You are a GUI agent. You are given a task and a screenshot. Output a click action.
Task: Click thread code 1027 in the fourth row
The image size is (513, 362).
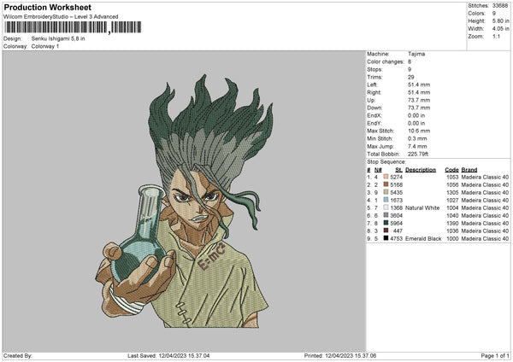[452, 200]
